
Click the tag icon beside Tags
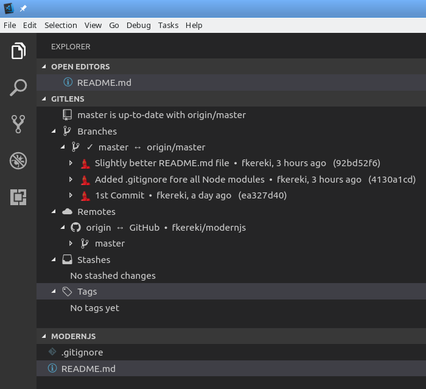67,292
